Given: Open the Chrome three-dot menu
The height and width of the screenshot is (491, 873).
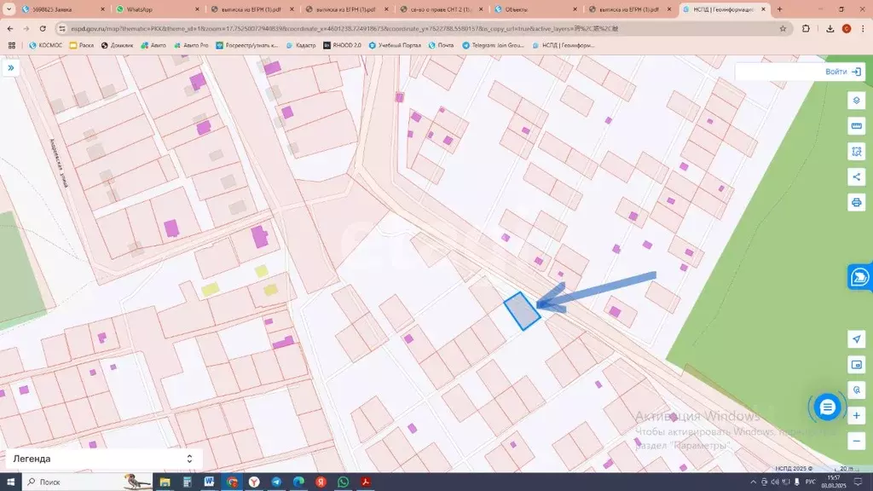Looking at the screenshot, I should point(863,28).
